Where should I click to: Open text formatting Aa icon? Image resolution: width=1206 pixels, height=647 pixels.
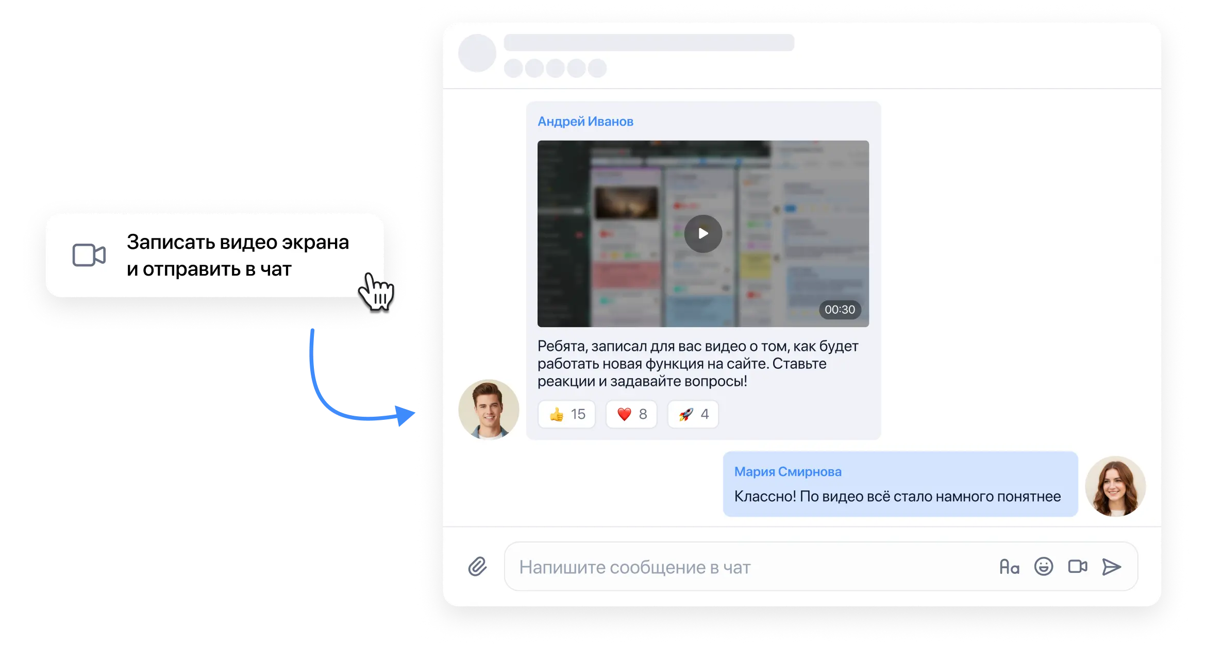(1009, 567)
